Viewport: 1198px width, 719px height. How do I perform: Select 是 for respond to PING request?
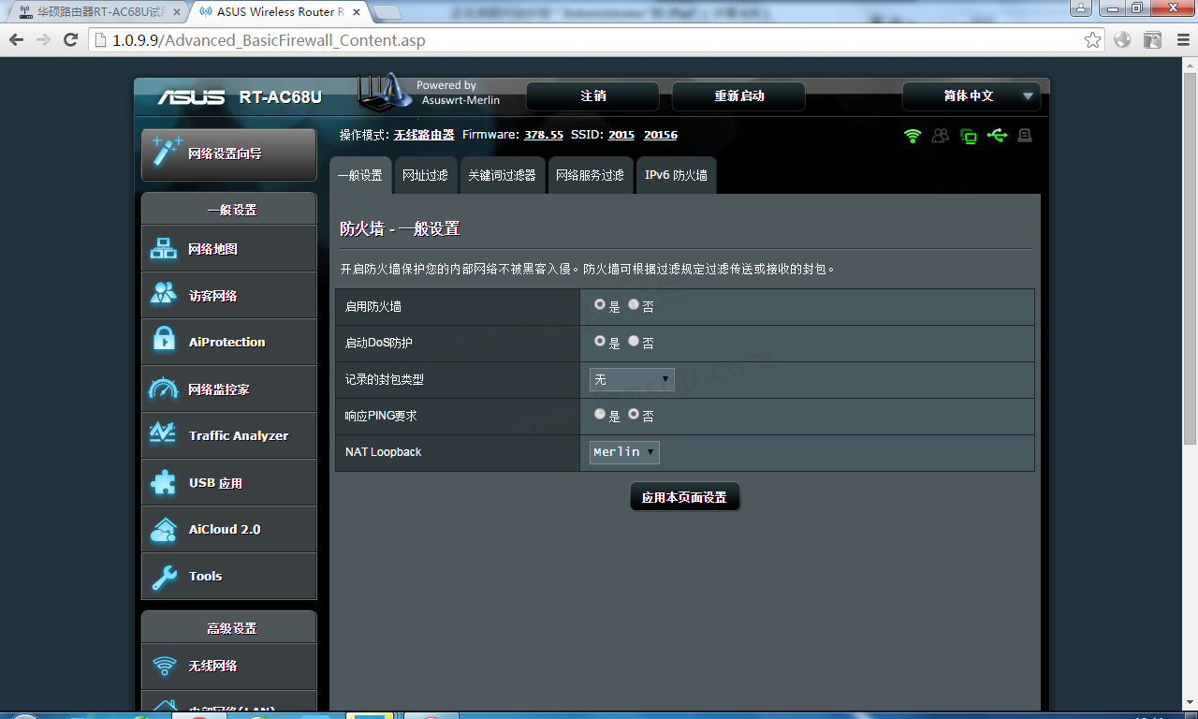[x=600, y=415]
